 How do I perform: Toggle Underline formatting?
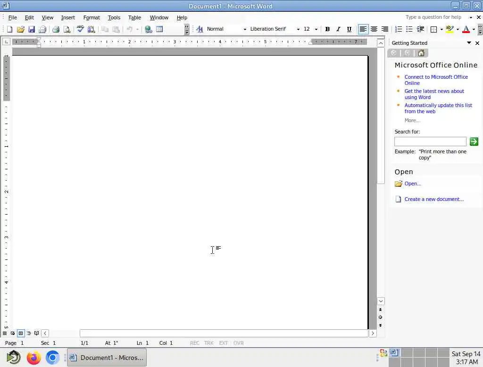pyautogui.click(x=349, y=29)
